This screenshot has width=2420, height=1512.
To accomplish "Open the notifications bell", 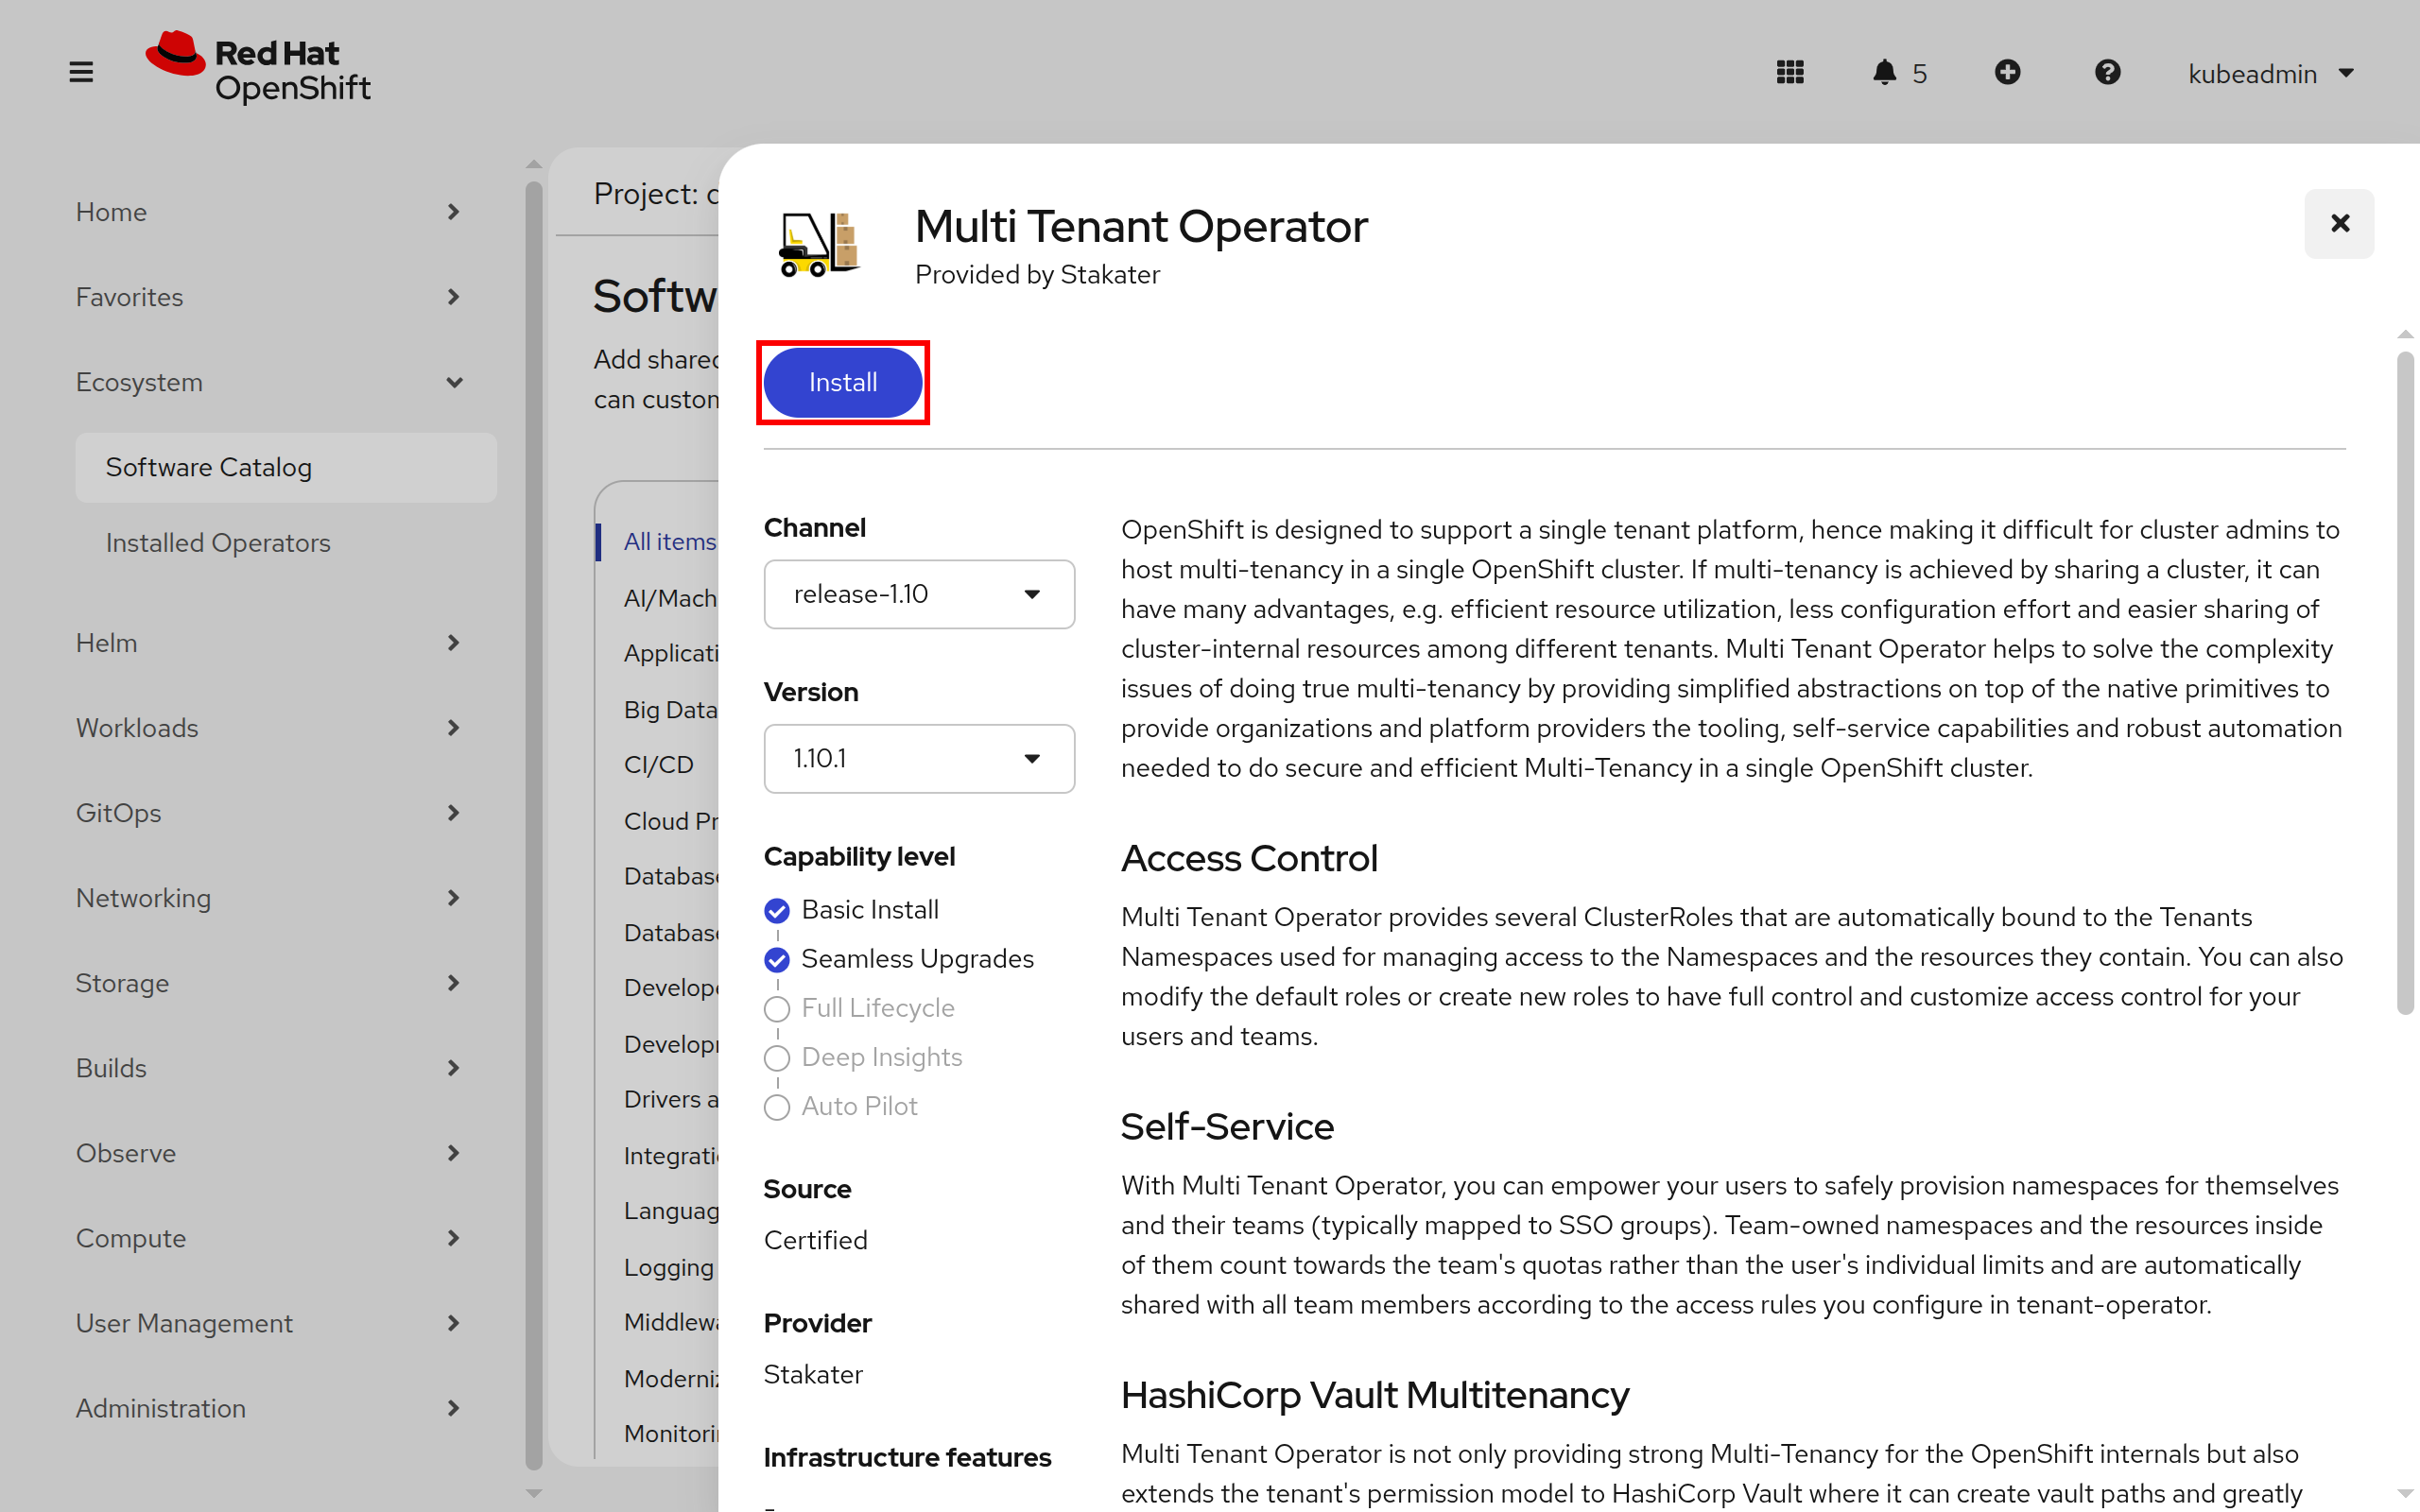I will pyautogui.click(x=1899, y=72).
